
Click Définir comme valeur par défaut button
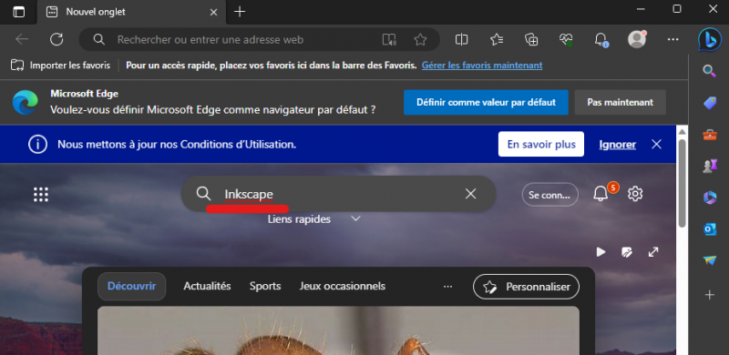[x=486, y=102]
